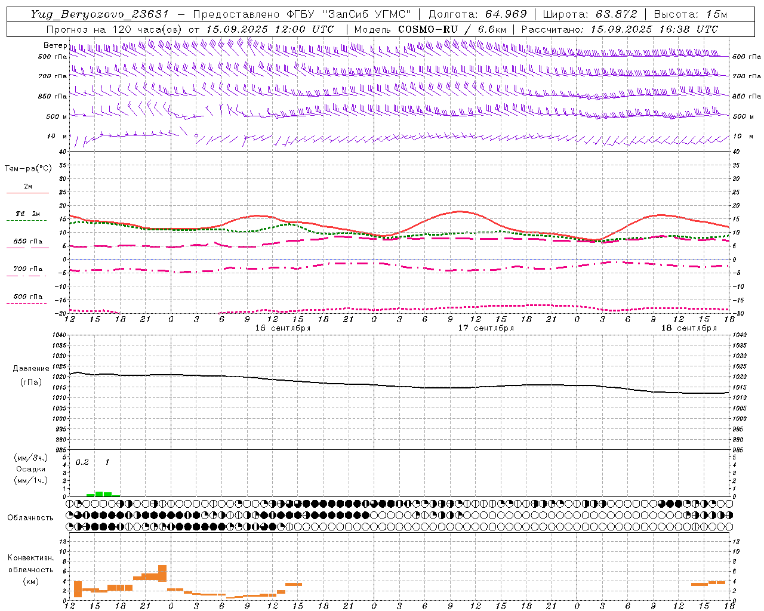Screen dimensions: 764x611
Task: Select the model name COSMO-RU / 6.6км
Action: coord(452,29)
